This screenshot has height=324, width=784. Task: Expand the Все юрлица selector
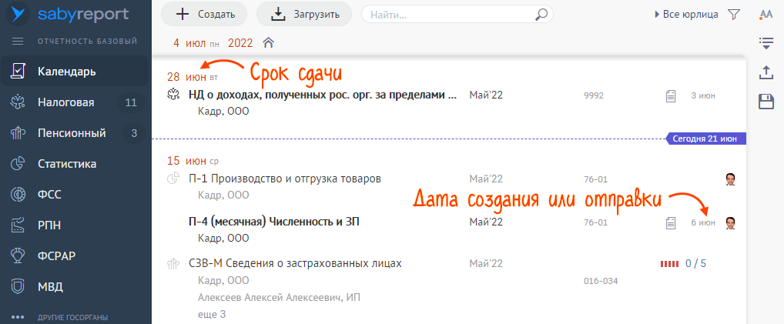[686, 15]
